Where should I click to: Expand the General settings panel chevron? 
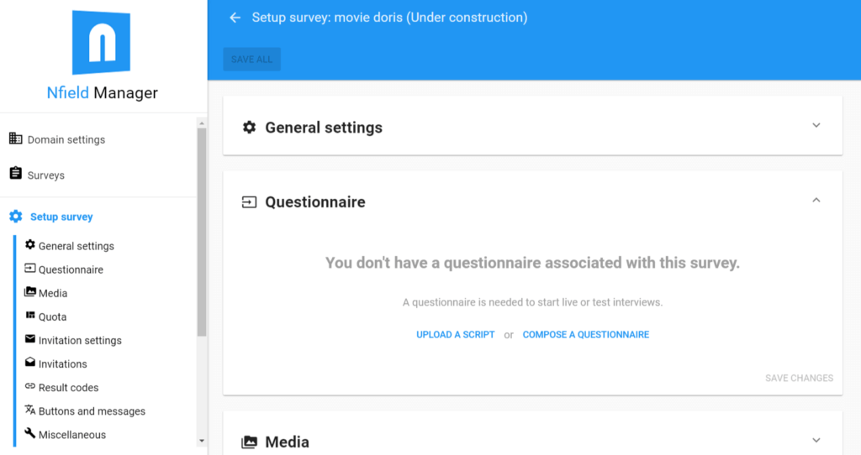coord(816,125)
